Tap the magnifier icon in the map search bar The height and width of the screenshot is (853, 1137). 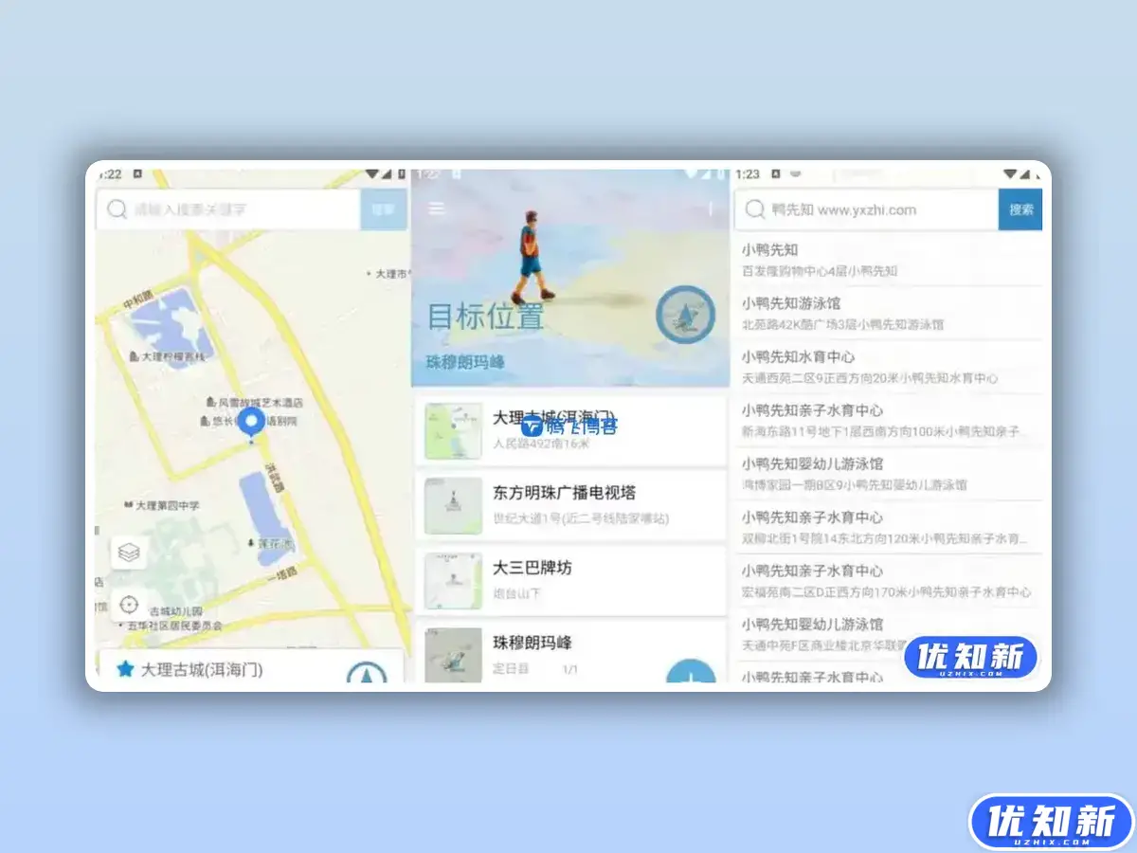pyautogui.click(x=117, y=209)
